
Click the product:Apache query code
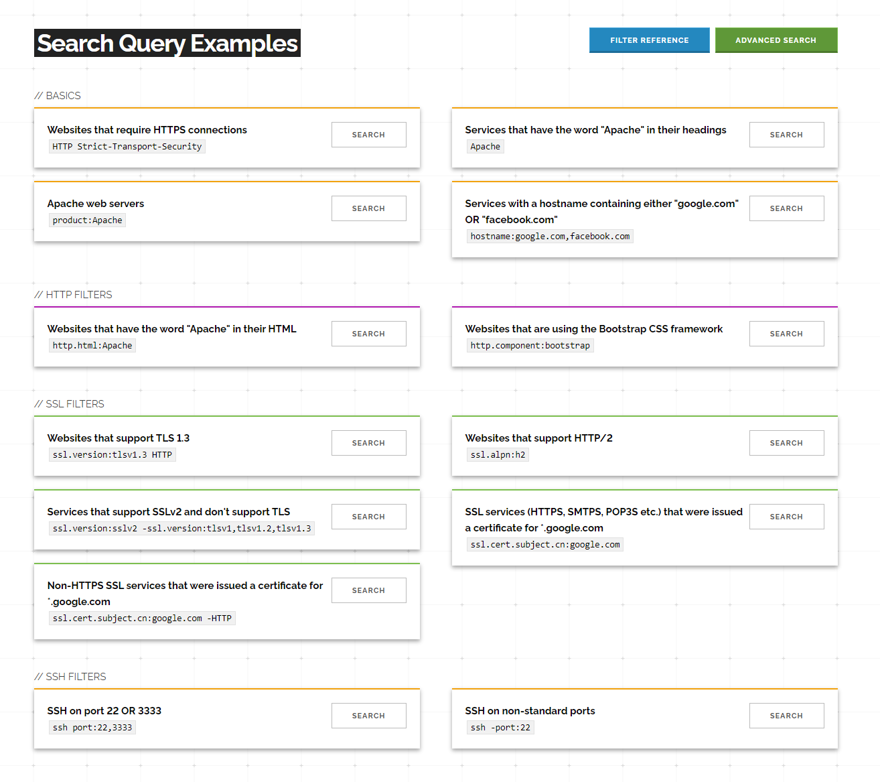(87, 220)
